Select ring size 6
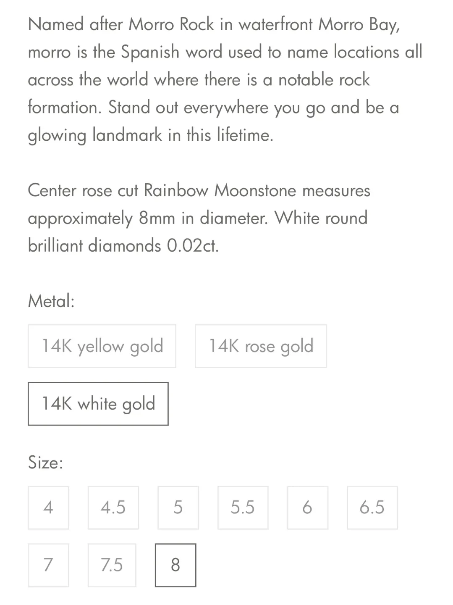 point(307,507)
